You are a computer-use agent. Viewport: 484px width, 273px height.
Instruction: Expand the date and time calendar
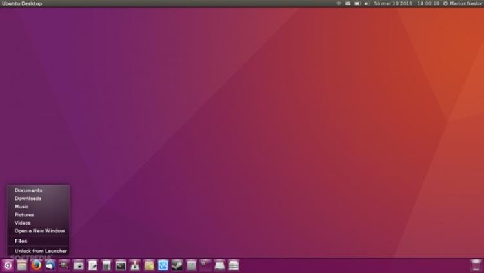(407, 3)
